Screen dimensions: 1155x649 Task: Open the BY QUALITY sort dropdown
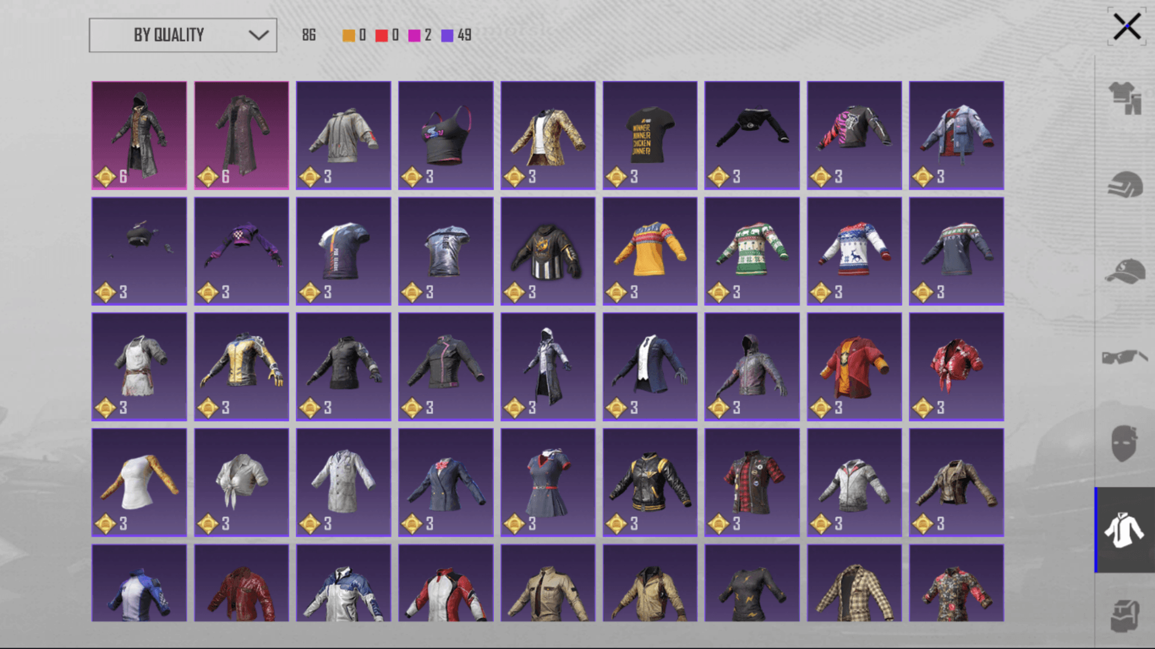click(183, 35)
